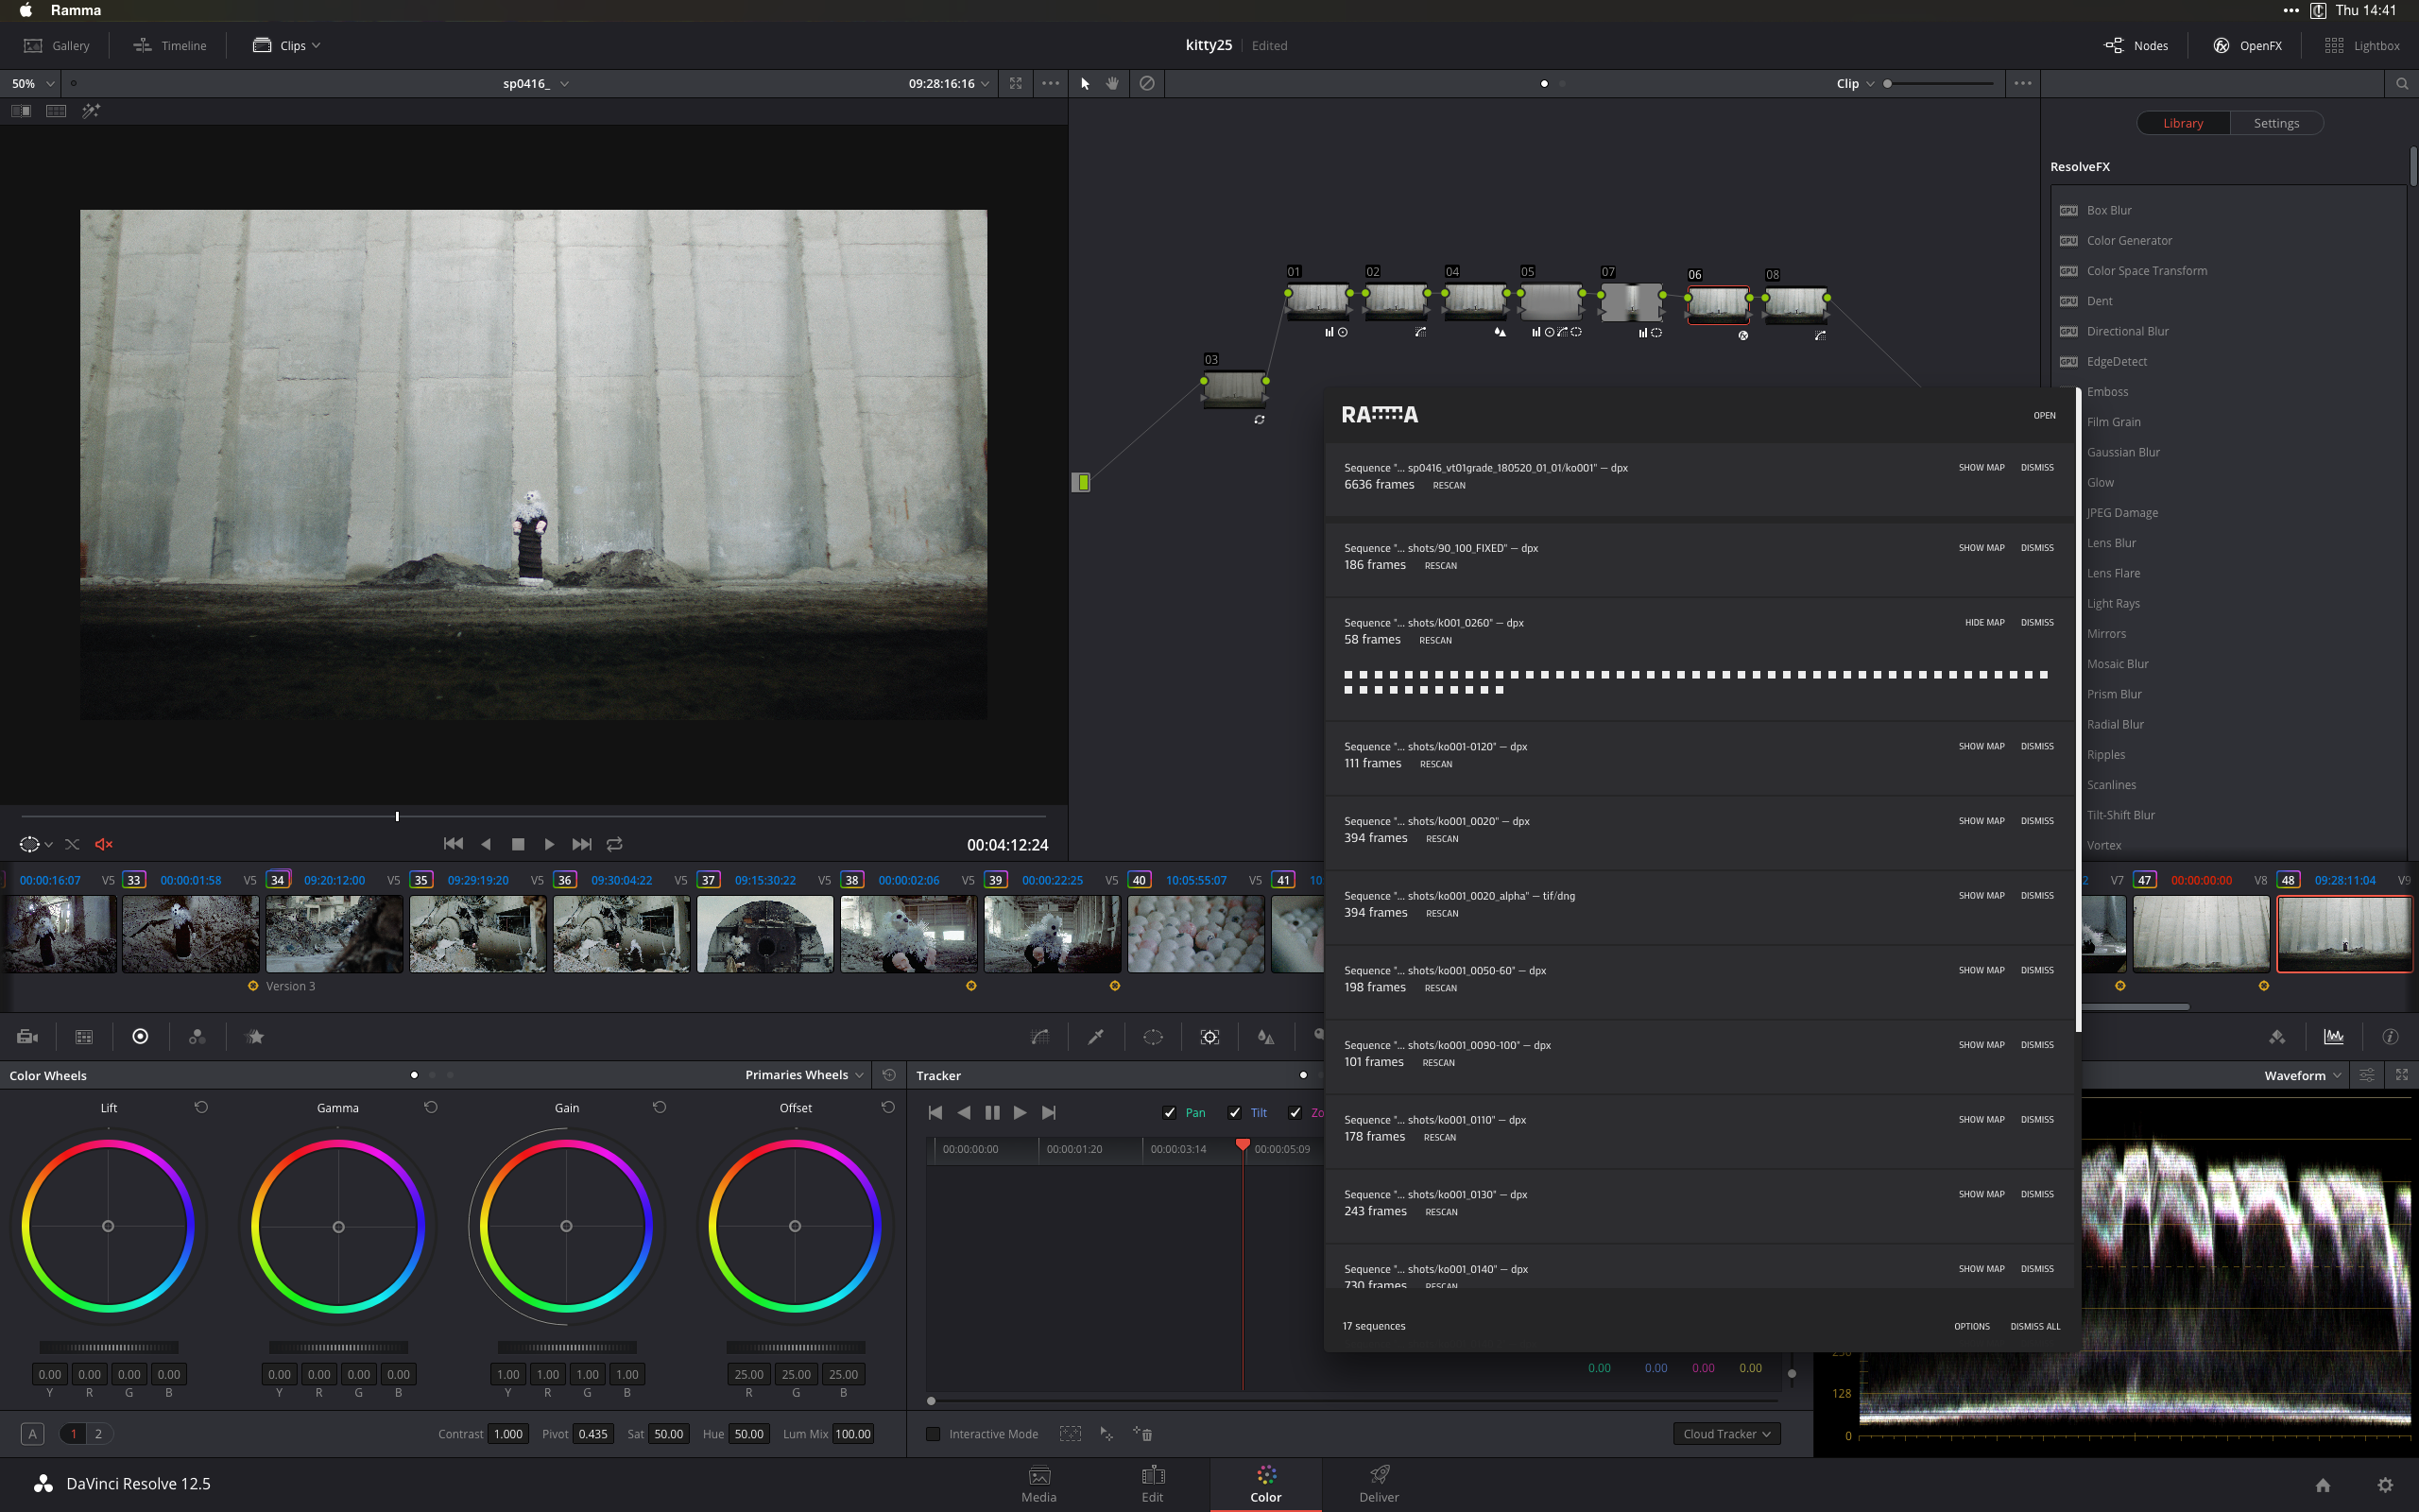This screenshot has width=2419, height=1512.
Task: Open the power window palette
Action: click(x=1153, y=1037)
